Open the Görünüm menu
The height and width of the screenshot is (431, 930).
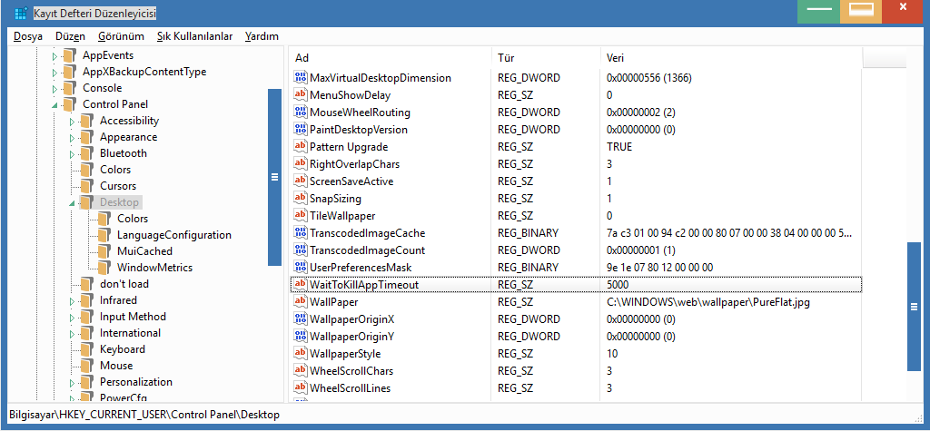121,36
